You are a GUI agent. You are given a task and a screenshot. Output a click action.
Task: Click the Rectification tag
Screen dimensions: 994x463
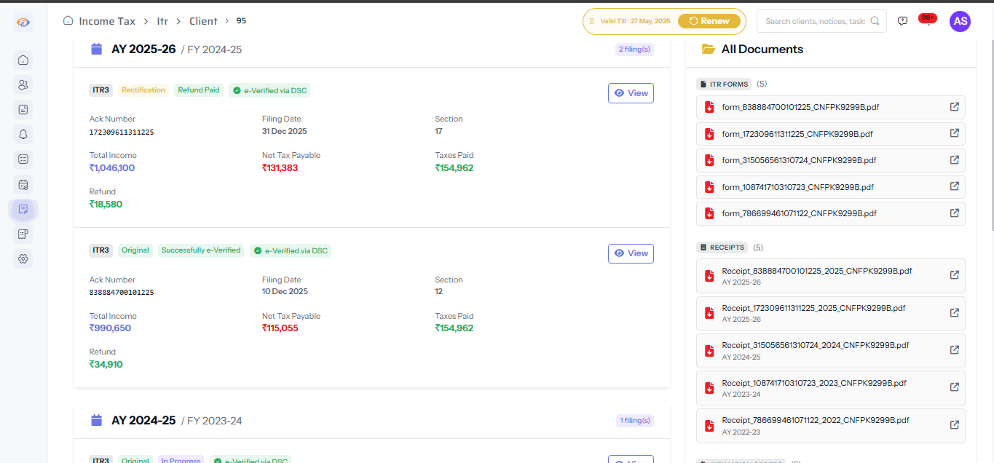(143, 90)
